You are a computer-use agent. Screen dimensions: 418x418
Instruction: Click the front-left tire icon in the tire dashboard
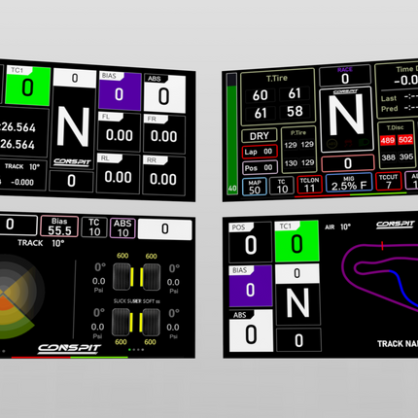(122, 276)
